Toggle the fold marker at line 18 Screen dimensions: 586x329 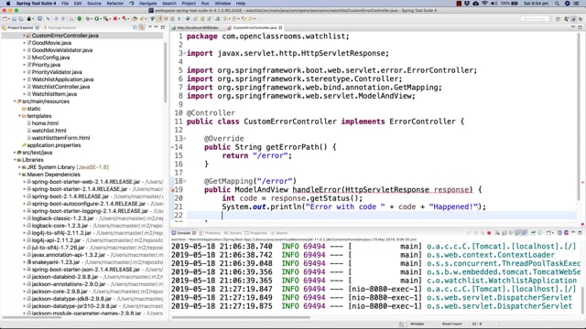click(185, 181)
